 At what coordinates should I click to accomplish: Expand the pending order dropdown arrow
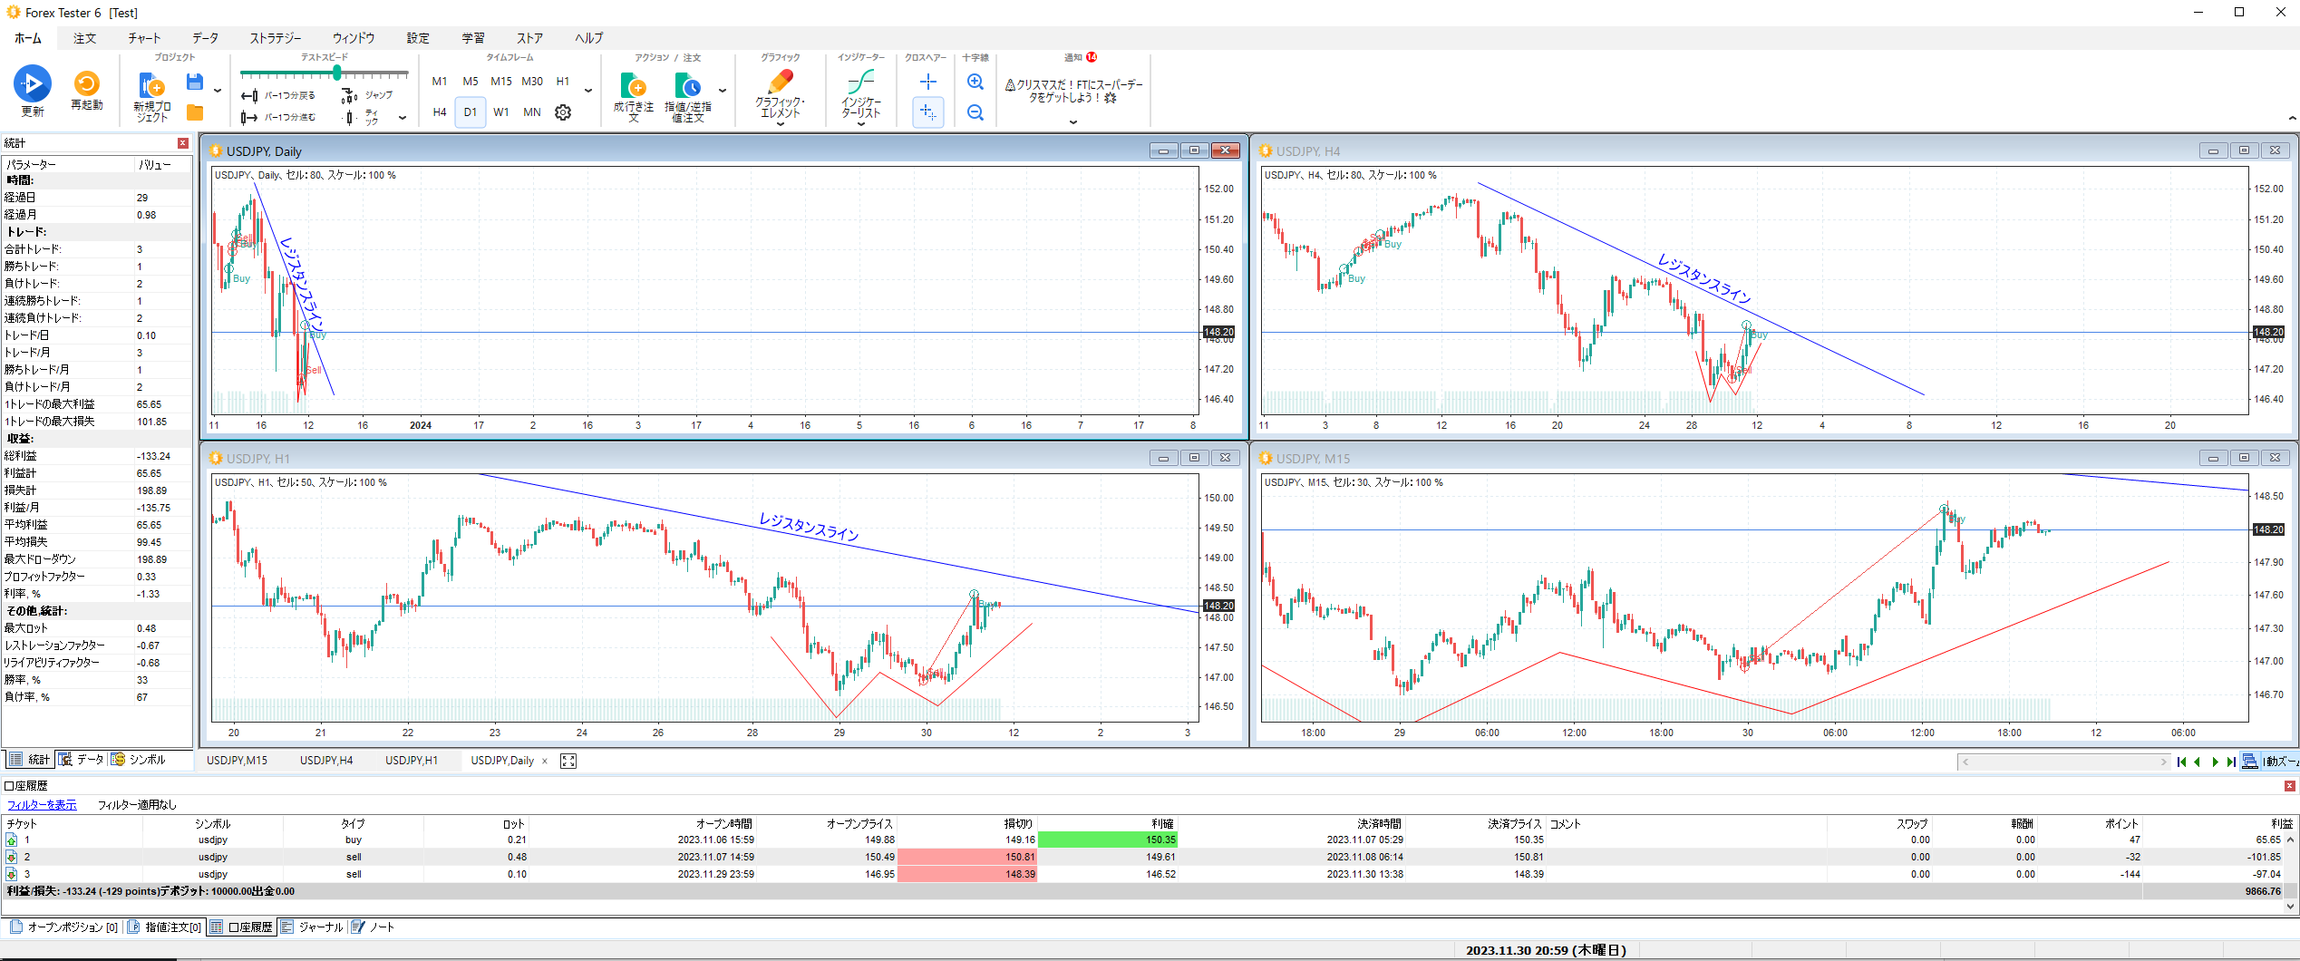coord(721,91)
